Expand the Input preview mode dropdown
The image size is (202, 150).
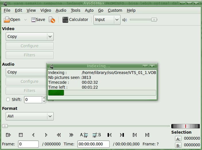[117, 20]
